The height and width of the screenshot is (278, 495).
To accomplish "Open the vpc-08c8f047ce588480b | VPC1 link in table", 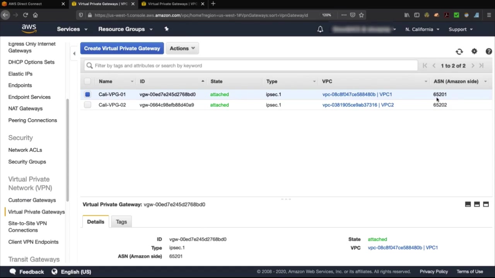I will (x=357, y=94).
